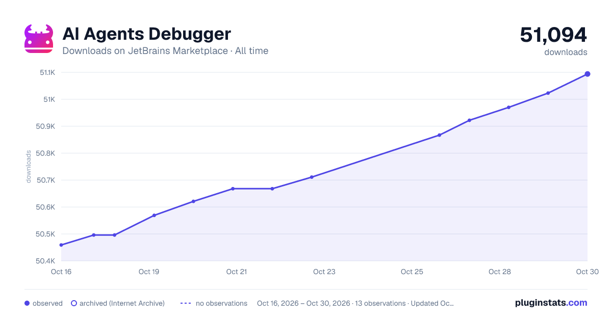Viewport: 612px width, 321px height.
Task: Click the 50.9K y-axis label
Action: pos(45,126)
